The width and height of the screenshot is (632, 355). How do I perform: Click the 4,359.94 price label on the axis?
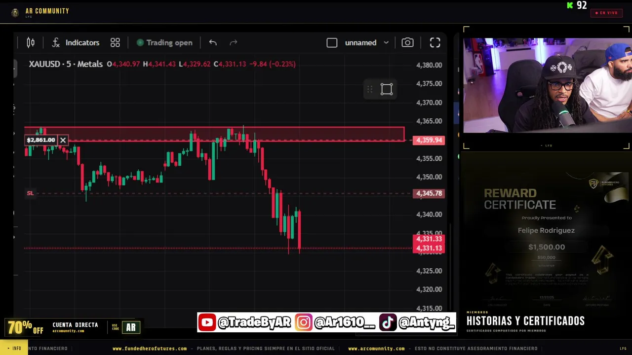[x=429, y=140]
